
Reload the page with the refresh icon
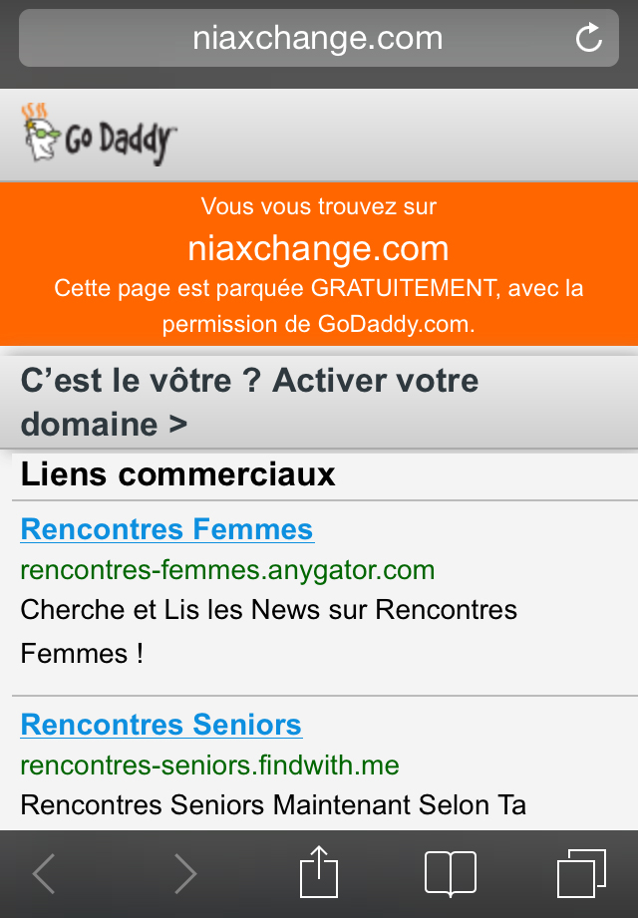[589, 39]
